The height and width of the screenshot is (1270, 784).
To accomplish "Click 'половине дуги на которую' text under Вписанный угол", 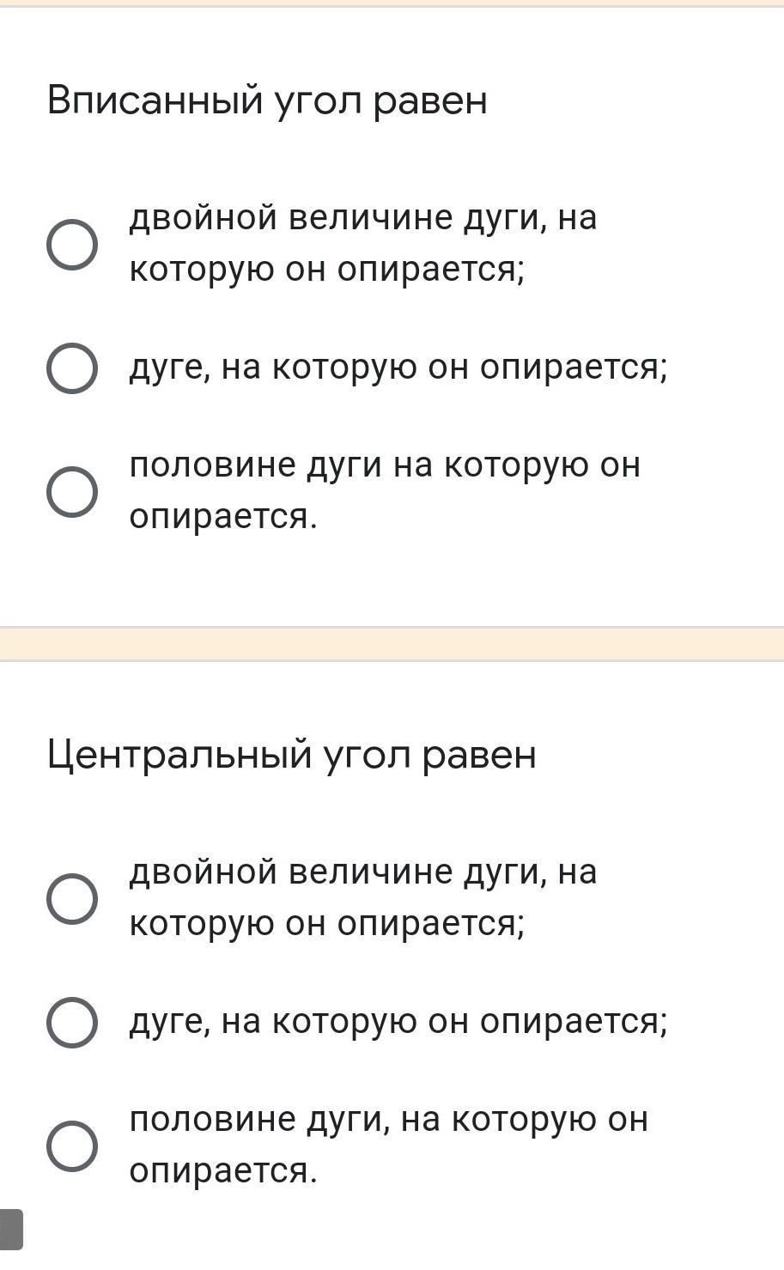I will point(385,465).
